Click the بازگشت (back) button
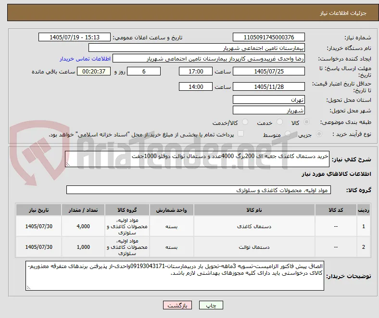 point(177,305)
